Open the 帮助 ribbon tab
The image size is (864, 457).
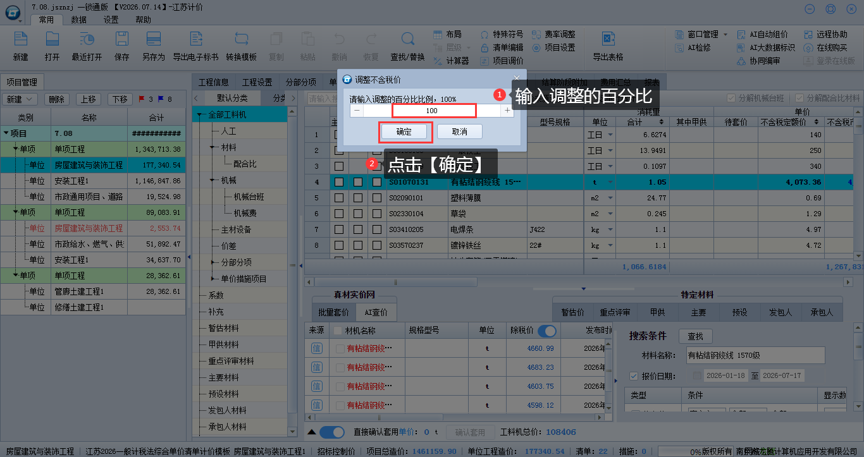click(144, 20)
